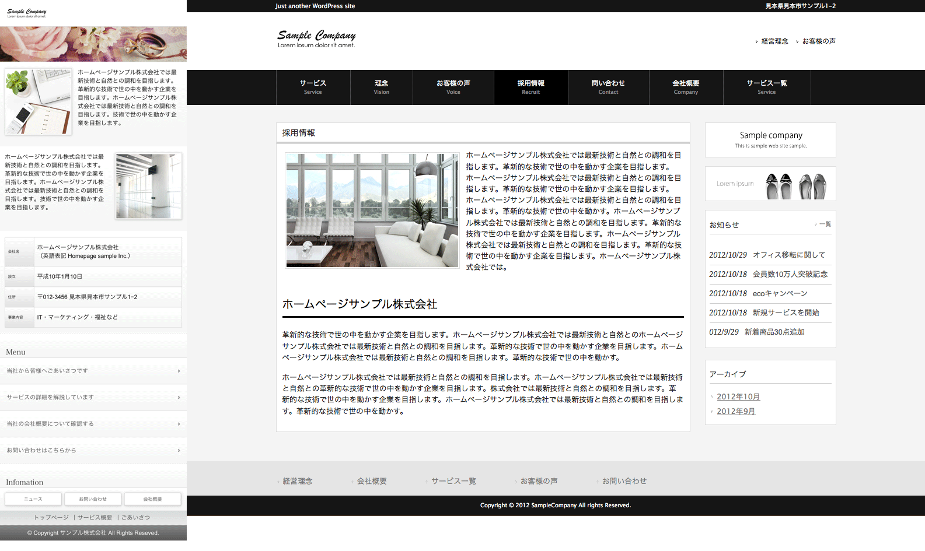Image resolution: width=925 pixels, height=551 pixels.
Task: Expand サービスの詳細を解説しています menu row
Action: pos(93,398)
